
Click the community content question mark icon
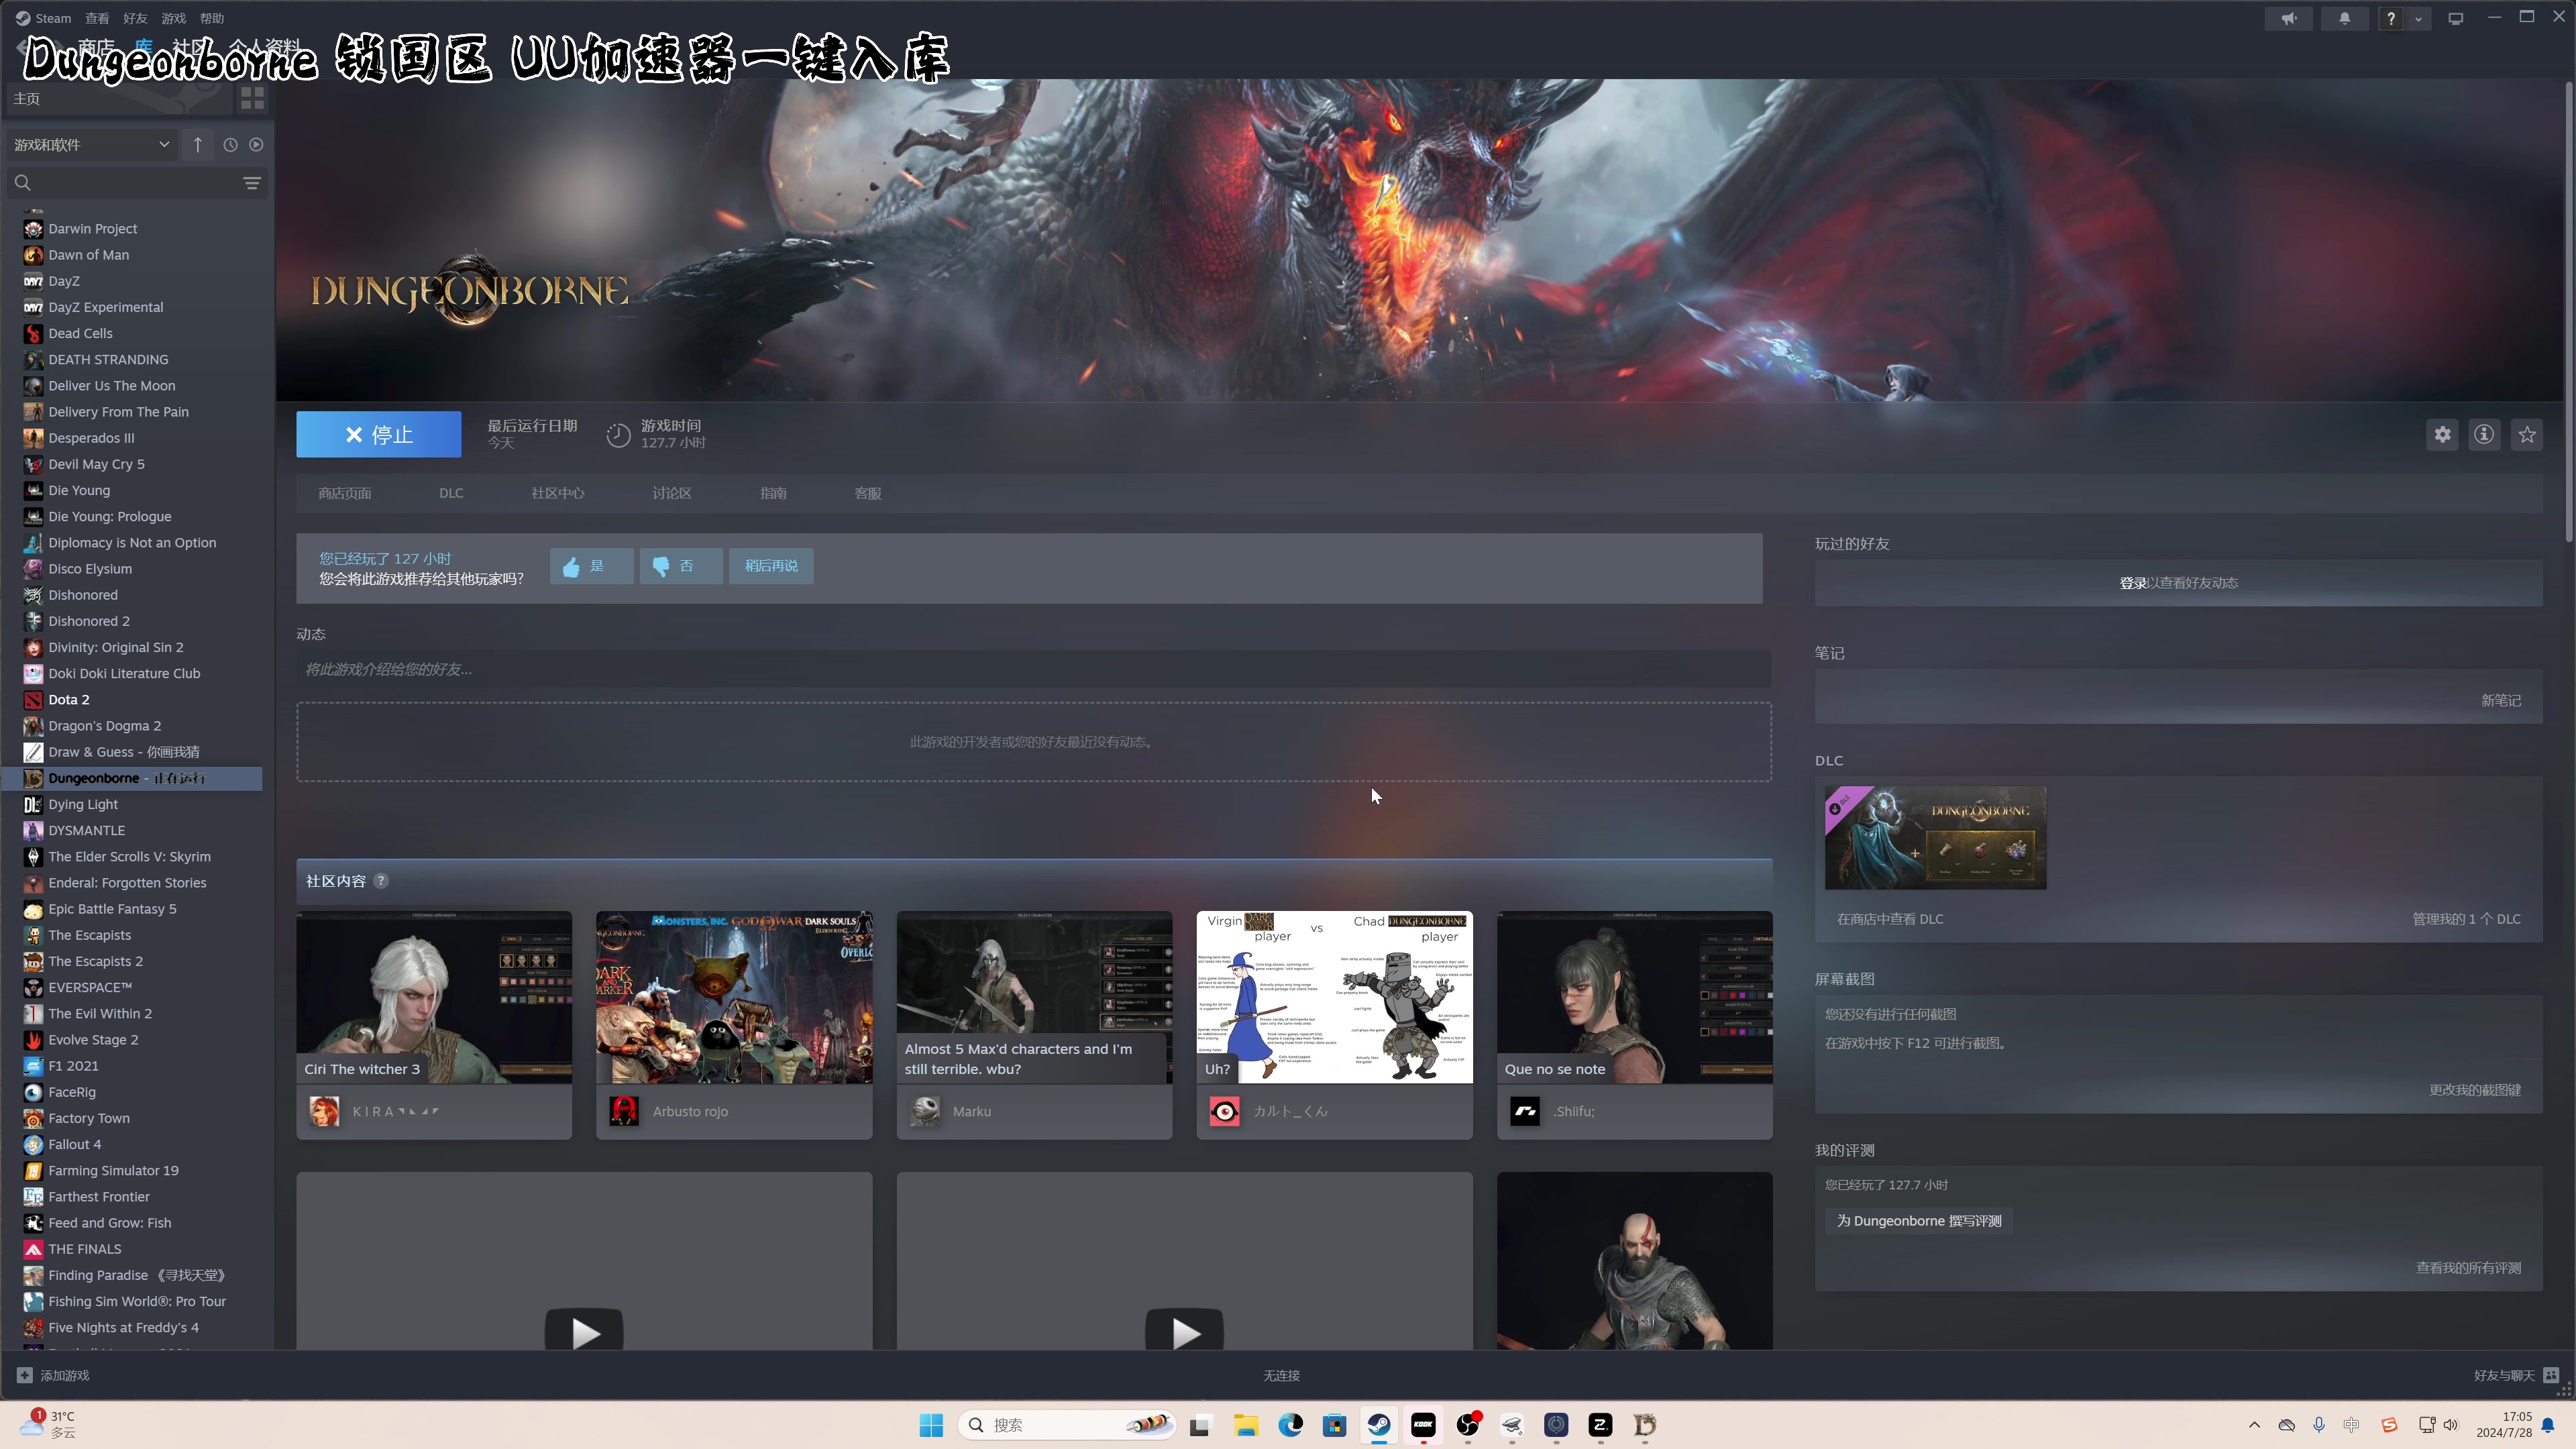pyautogui.click(x=381, y=881)
